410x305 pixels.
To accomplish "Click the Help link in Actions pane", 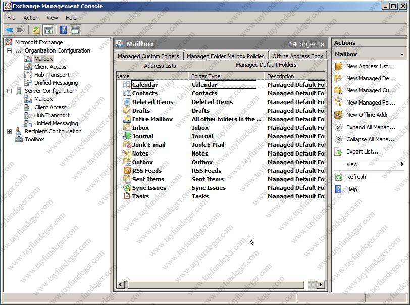I will point(352,189).
